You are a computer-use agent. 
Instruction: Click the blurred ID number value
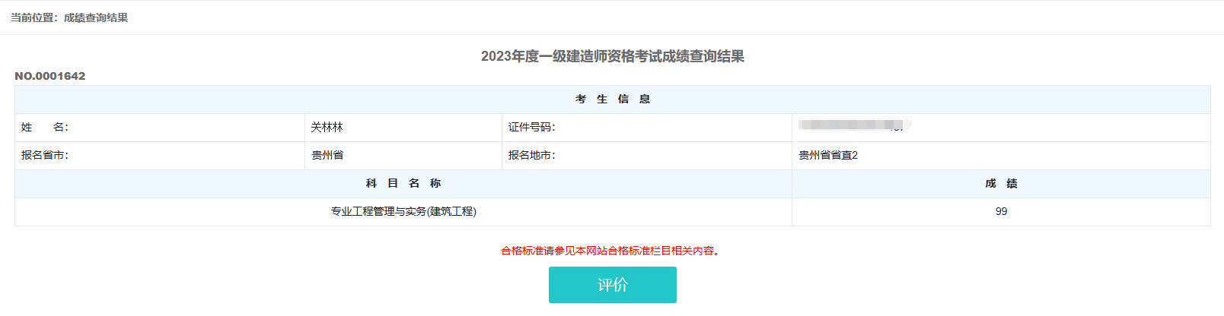coord(851,125)
